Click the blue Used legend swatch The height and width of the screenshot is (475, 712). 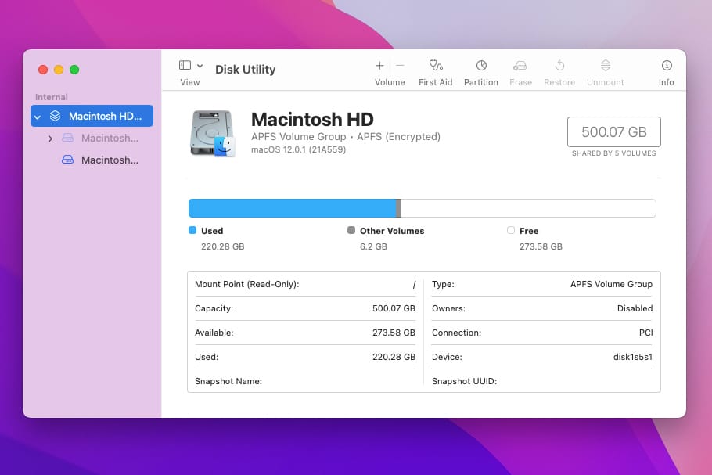192,230
